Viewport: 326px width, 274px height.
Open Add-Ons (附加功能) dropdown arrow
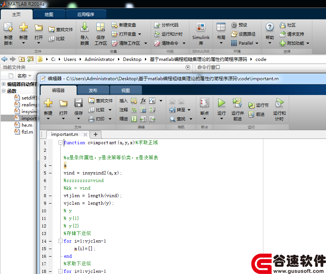(308, 43)
